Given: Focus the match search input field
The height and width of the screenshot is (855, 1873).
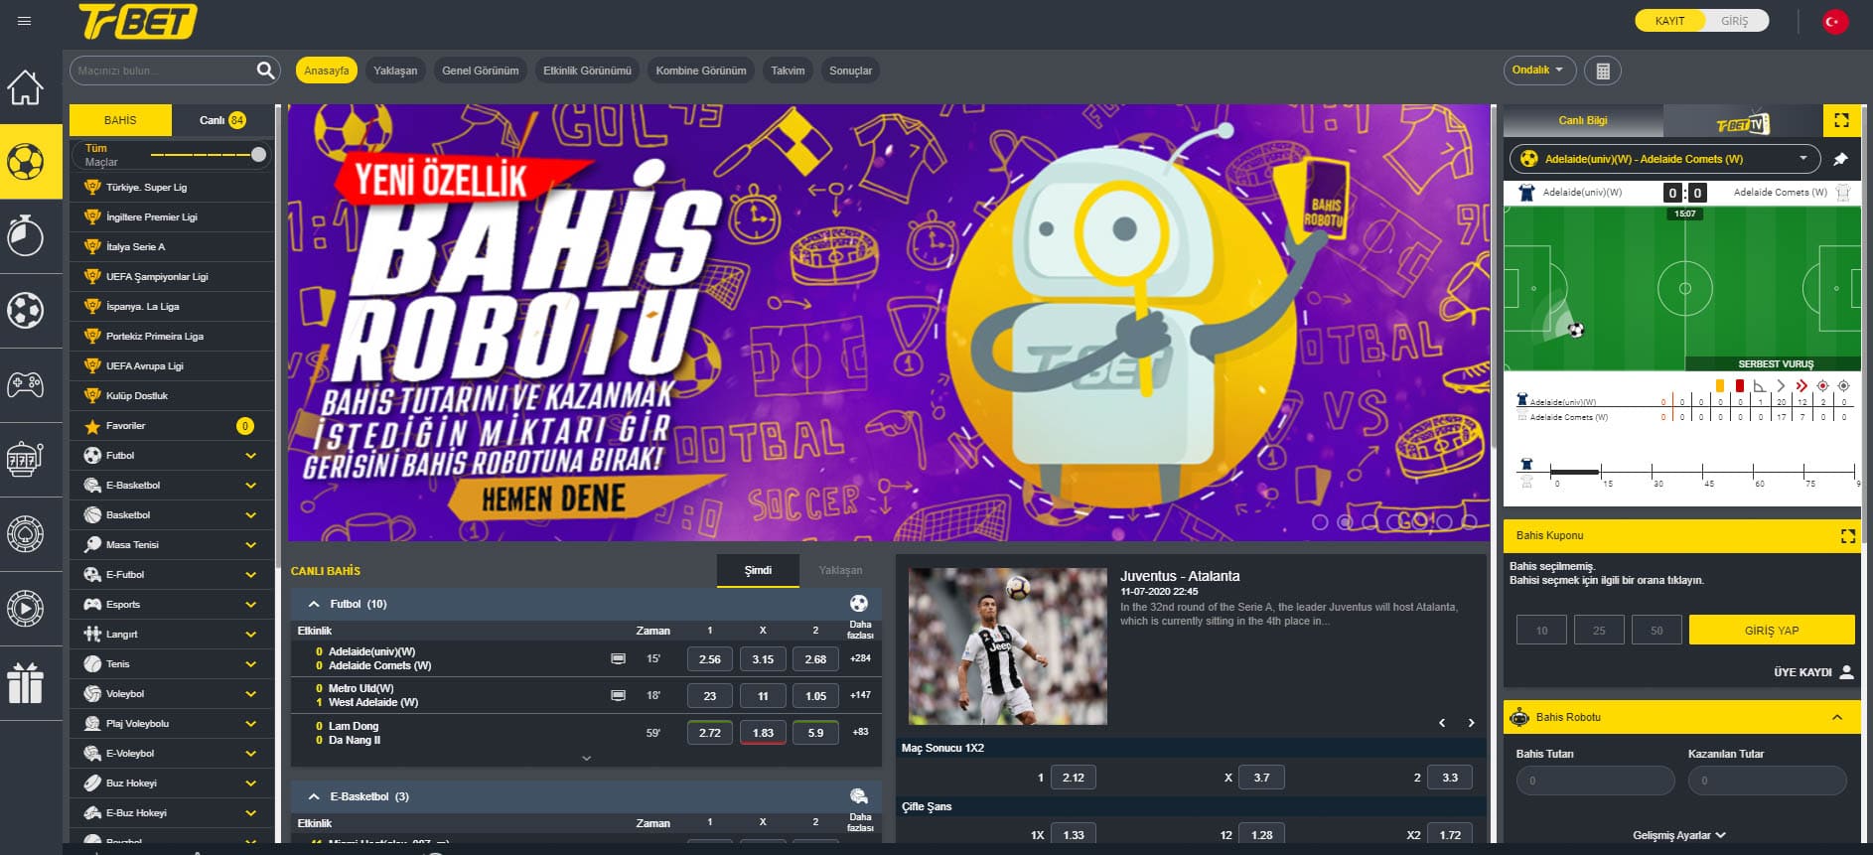Looking at the screenshot, I should point(164,71).
